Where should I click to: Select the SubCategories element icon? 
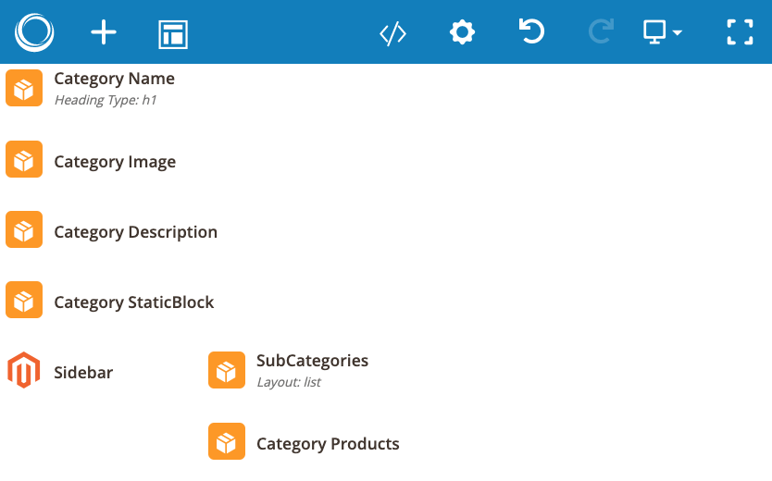pyautogui.click(x=227, y=370)
